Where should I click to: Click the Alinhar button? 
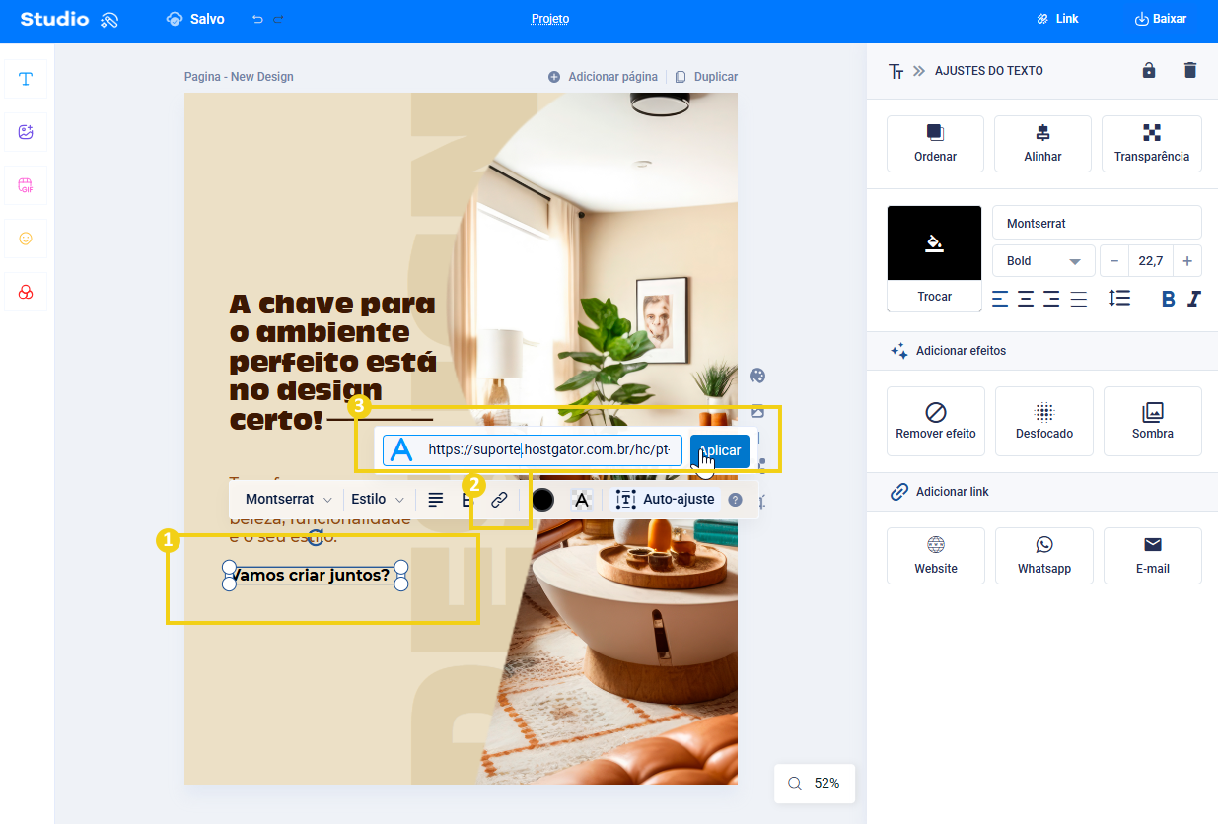click(x=1042, y=144)
